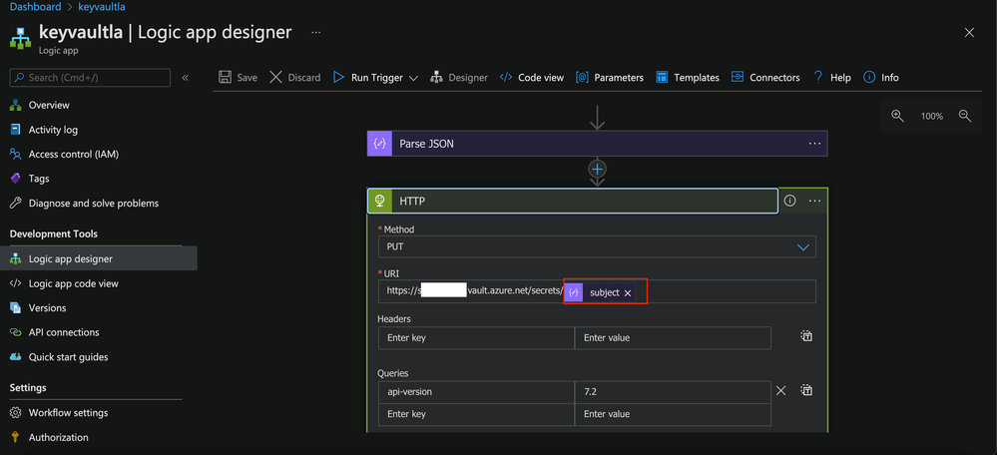Edit the 7.2 query value
The height and width of the screenshot is (455, 997).
673,392
